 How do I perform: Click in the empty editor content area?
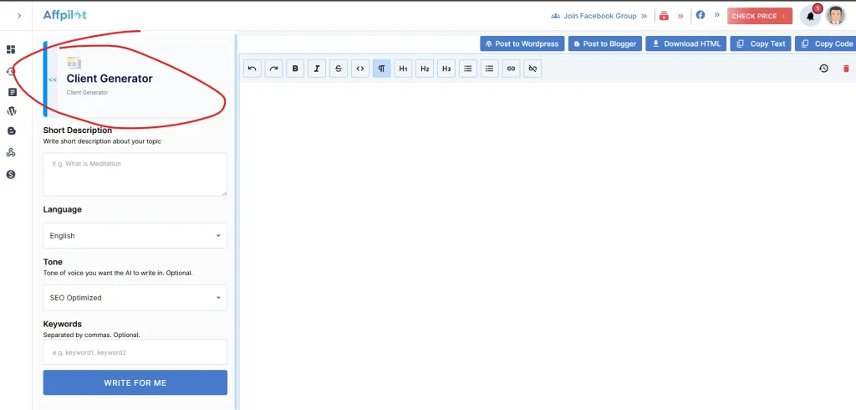(548, 246)
